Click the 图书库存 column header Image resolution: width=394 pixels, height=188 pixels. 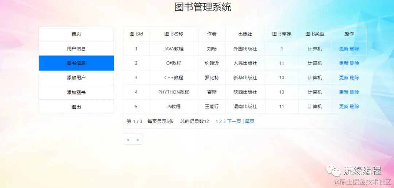pos(281,34)
